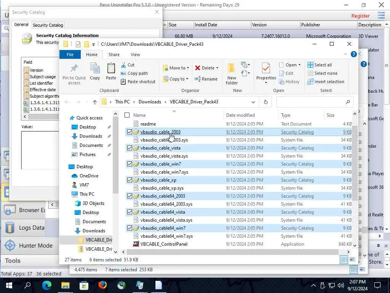The image size is (390, 293).
Task: Switch to the Home ribbon tab
Action: point(92,55)
